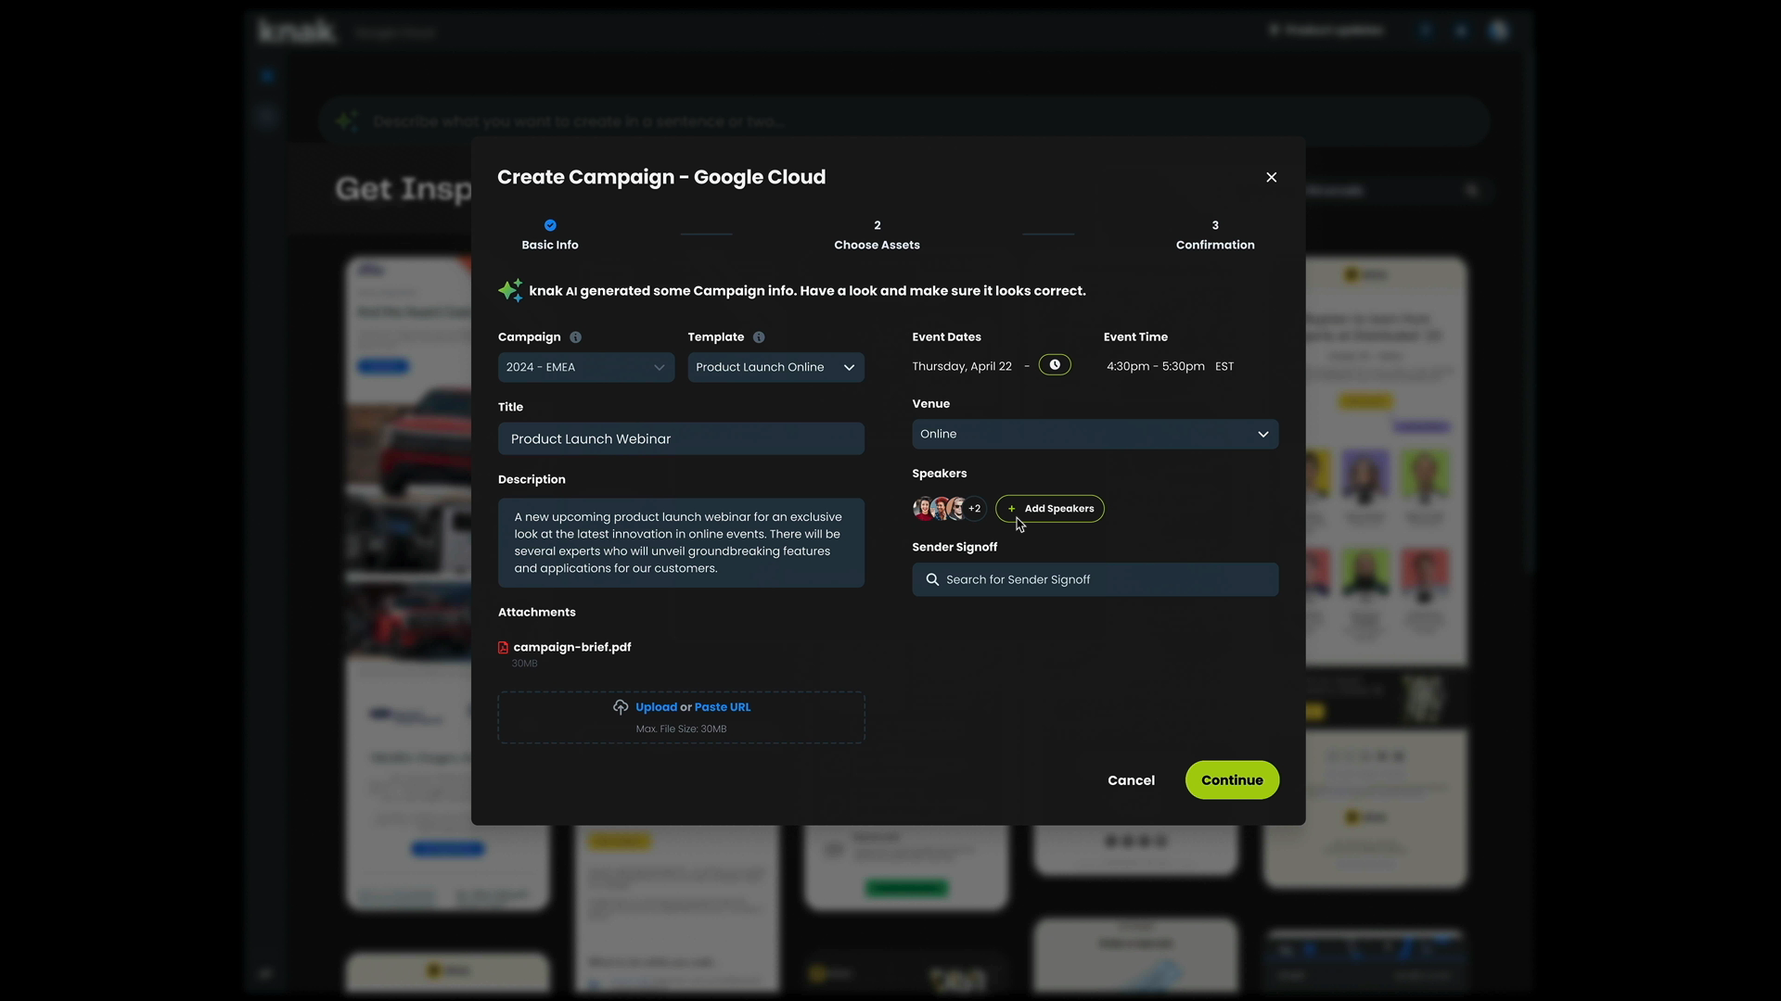Click the Title field Product Launch Webinar
1781x1001 pixels.
tap(681, 439)
